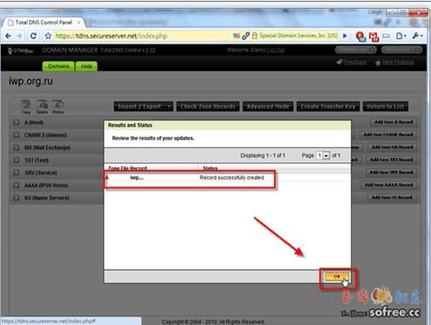This screenshot has width=431, height=325.
Task: Click the browser address bar URL
Action: (x=111, y=36)
